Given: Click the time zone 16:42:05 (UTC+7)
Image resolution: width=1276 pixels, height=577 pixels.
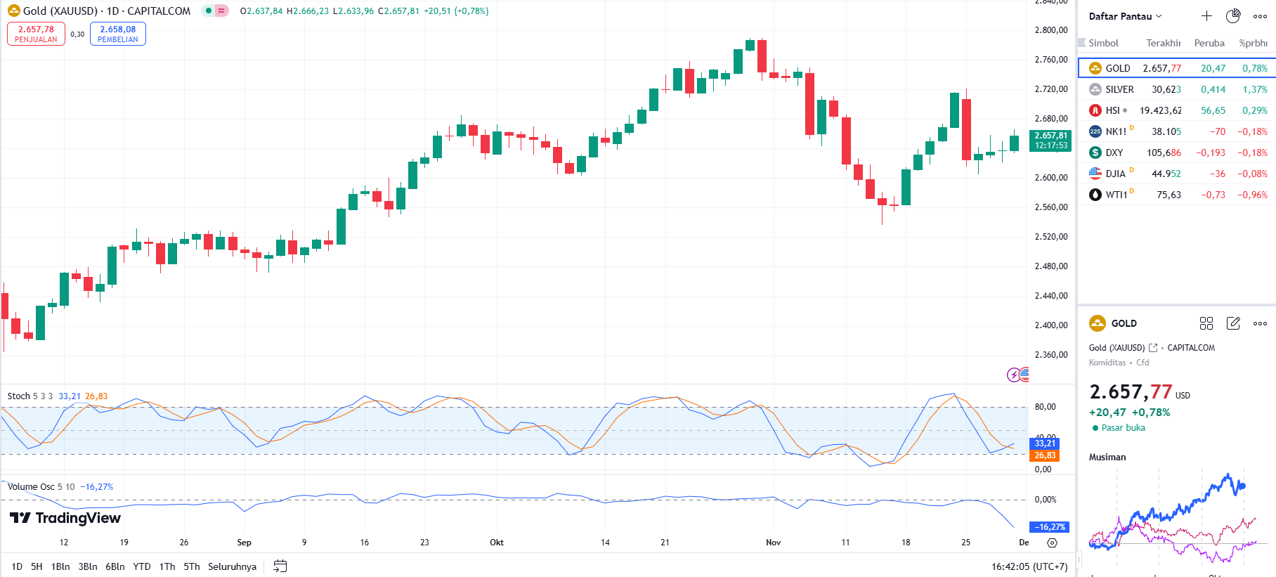Looking at the screenshot, I should click(1029, 566).
